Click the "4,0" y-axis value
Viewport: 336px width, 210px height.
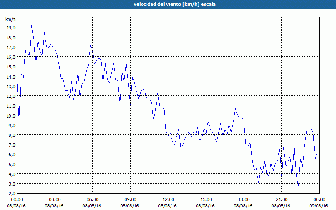pyautogui.click(x=12, y=174)
